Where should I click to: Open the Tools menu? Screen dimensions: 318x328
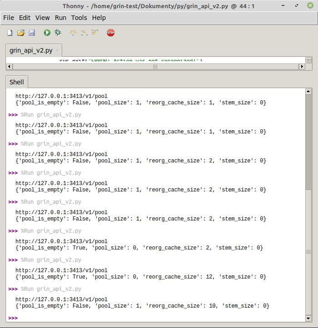pyautogui.click(x=79, y=18)
